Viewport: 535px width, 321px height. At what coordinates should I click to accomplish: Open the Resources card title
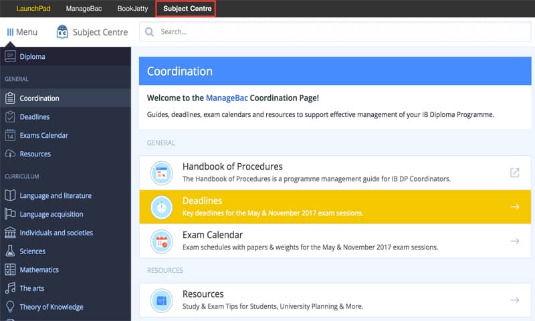tap(203, 294)
